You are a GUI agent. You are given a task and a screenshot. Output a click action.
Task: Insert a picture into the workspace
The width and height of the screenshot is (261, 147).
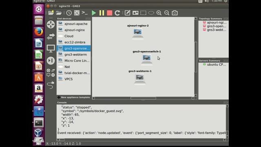[x=135, y=13]
